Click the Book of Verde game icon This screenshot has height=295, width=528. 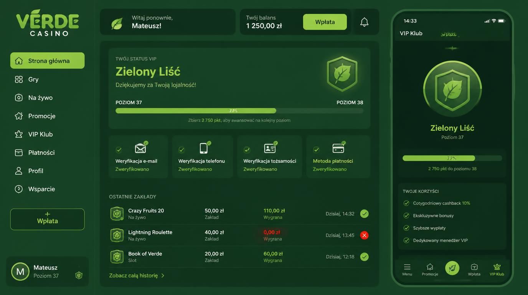[x=117, y=257]
